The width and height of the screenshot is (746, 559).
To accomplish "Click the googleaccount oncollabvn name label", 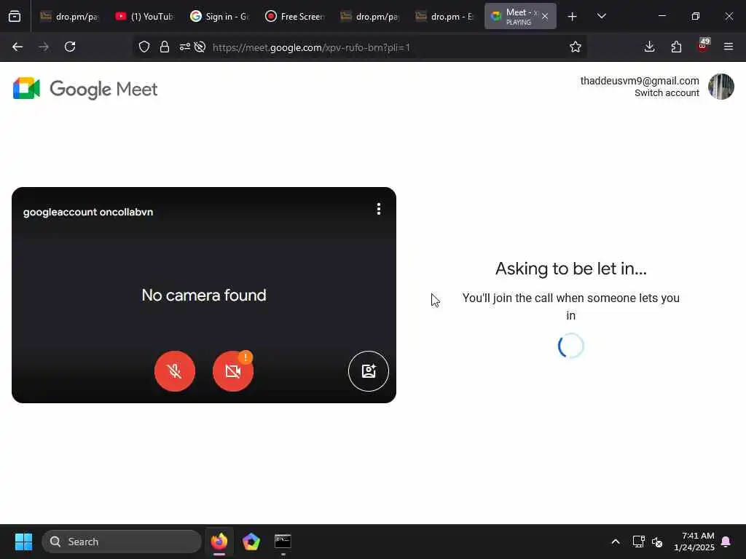I will (x=88, y=212).
